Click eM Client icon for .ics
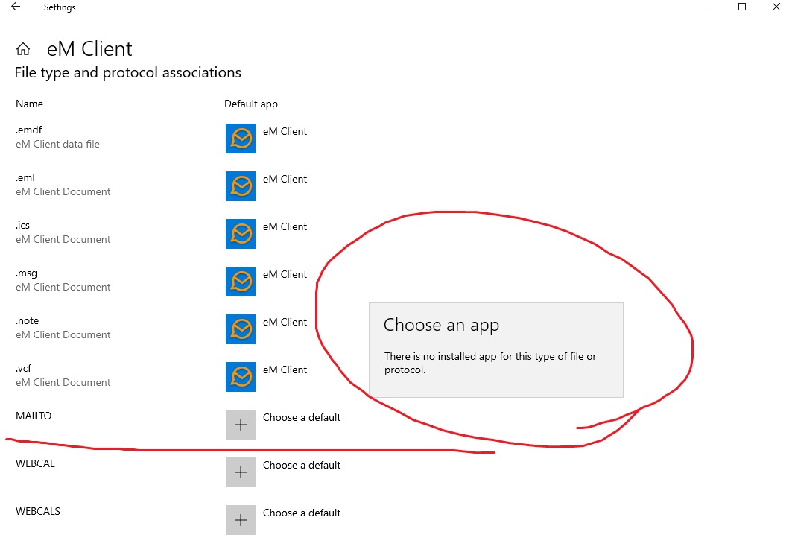 click(241, 234)
